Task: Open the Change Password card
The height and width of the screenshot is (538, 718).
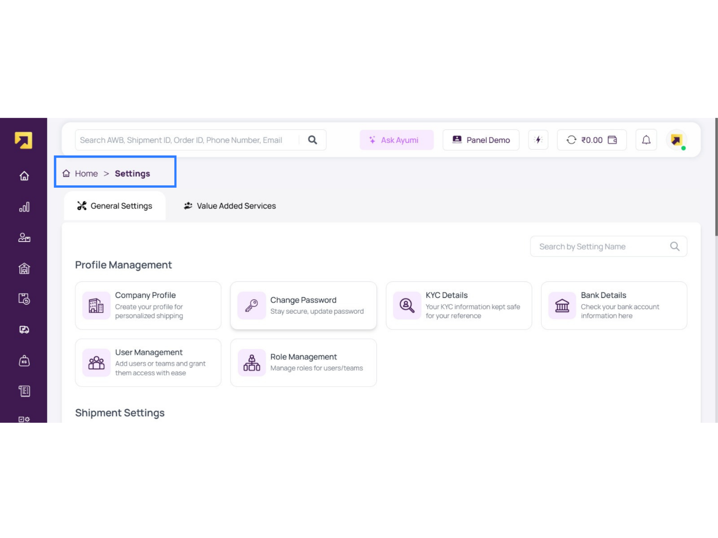Action: [303, 305]
